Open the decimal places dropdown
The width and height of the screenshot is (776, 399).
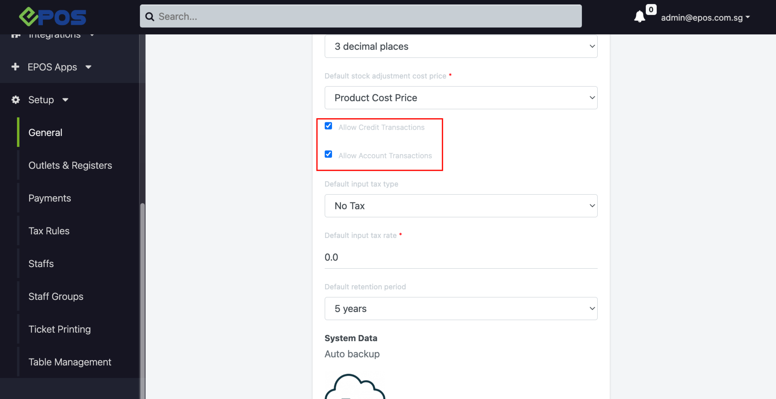pos(461,47)
